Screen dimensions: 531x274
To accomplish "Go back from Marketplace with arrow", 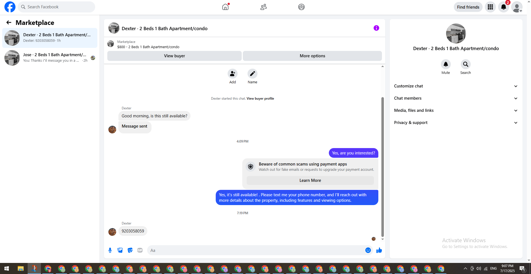I will (9, 22).
